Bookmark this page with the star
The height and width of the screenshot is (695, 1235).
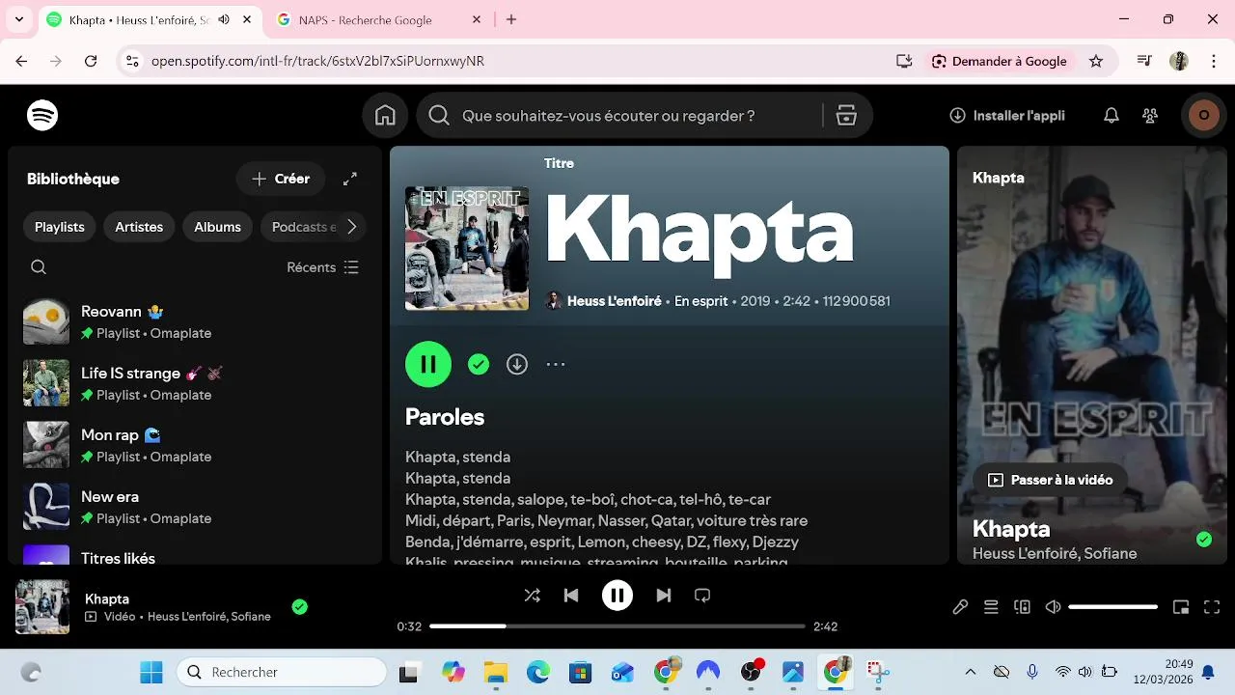pyautogui.click(x=1096, y=61)
